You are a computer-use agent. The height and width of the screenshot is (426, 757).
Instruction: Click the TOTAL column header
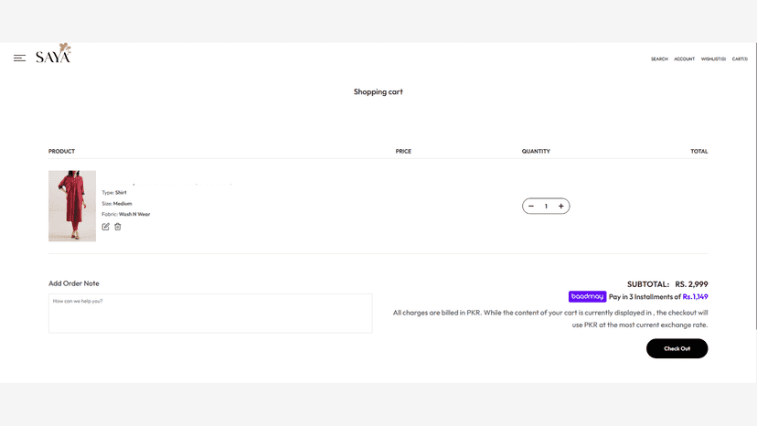699,151
